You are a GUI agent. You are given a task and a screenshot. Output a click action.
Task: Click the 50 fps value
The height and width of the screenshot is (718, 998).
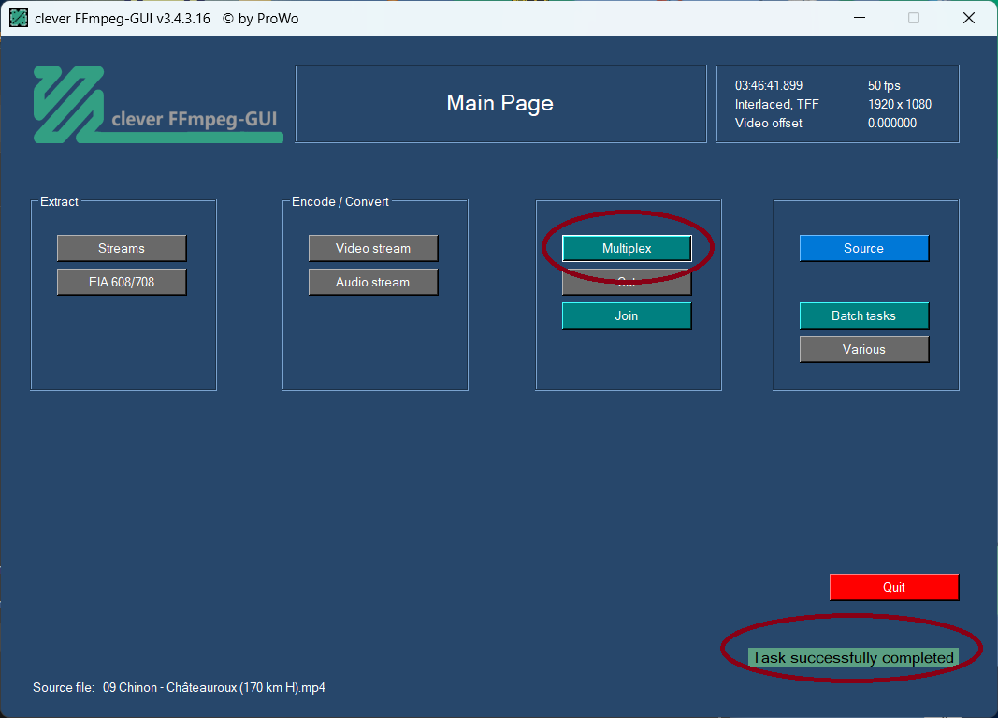[x=884, y=85]
